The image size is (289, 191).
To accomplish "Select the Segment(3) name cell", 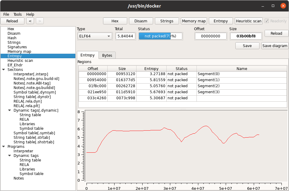I will tap(242, 92).
